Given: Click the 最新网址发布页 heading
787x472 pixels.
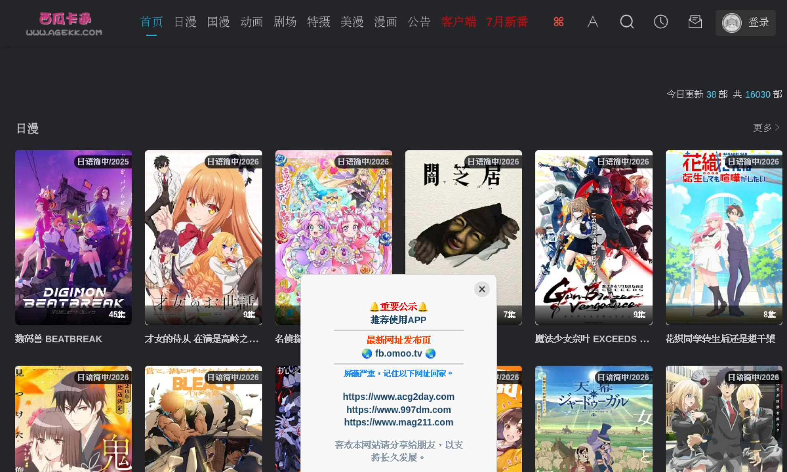Looking at the screenshot, I should (x=398, y=340).
